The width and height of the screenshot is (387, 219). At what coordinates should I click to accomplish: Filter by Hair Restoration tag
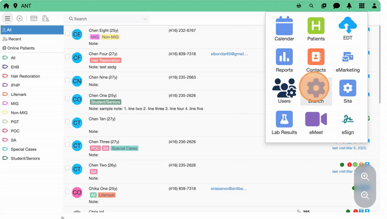[25, 76]
